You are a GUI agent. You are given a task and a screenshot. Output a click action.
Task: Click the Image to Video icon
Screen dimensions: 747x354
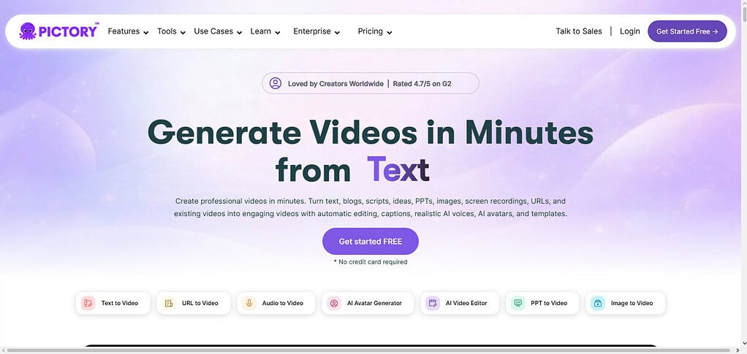pos(597,303)
